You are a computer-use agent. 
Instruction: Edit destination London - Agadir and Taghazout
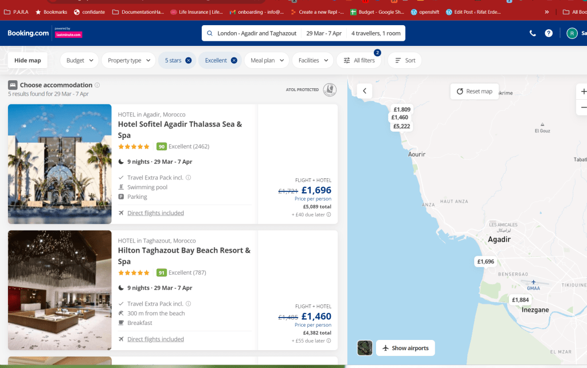(x=257, y=33)
